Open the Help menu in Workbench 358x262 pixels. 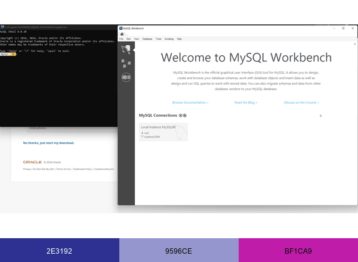[x=179, y=39]
